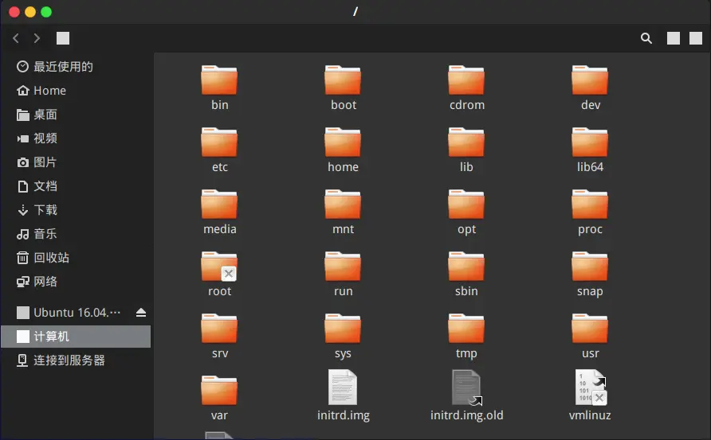Image resolution: width=711 pixels, height=440 pixels.
Task: Open the rightmost toolbar menu button
Action: (696, 38)
